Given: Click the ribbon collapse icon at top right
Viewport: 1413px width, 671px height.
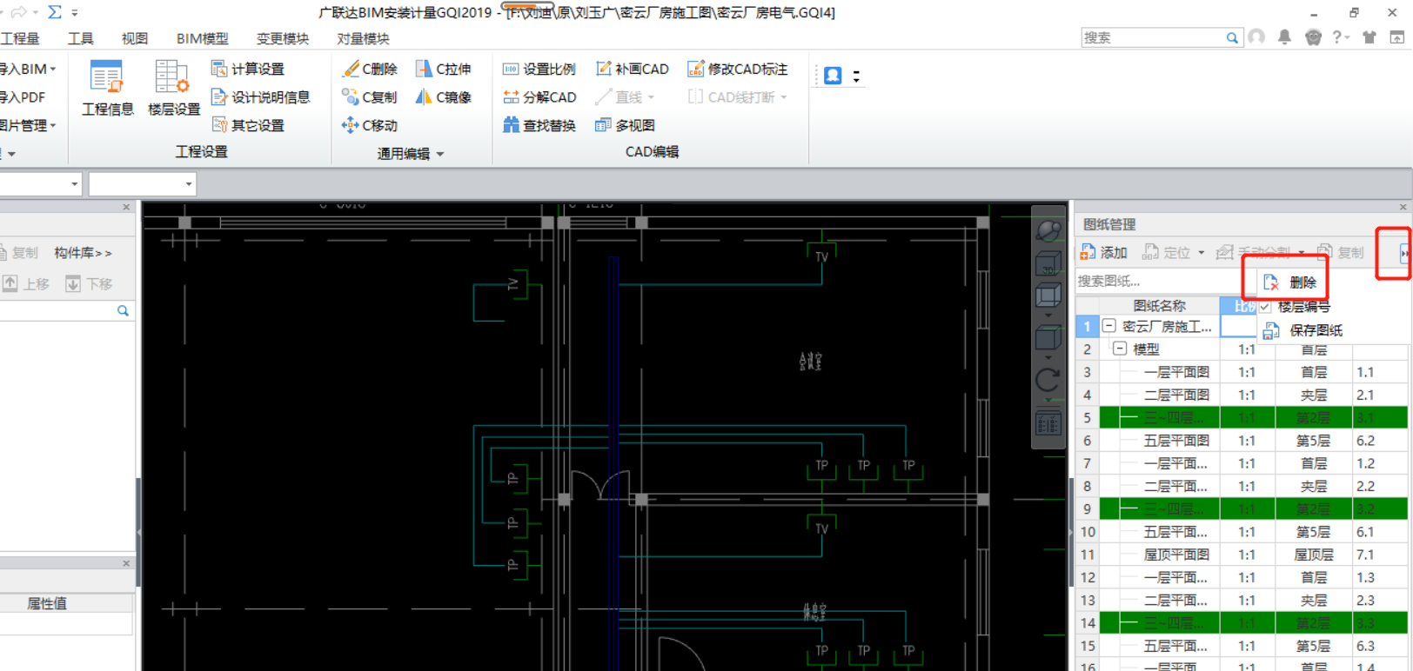Looking at the screenshot, I should click(x=1396, y=37).
